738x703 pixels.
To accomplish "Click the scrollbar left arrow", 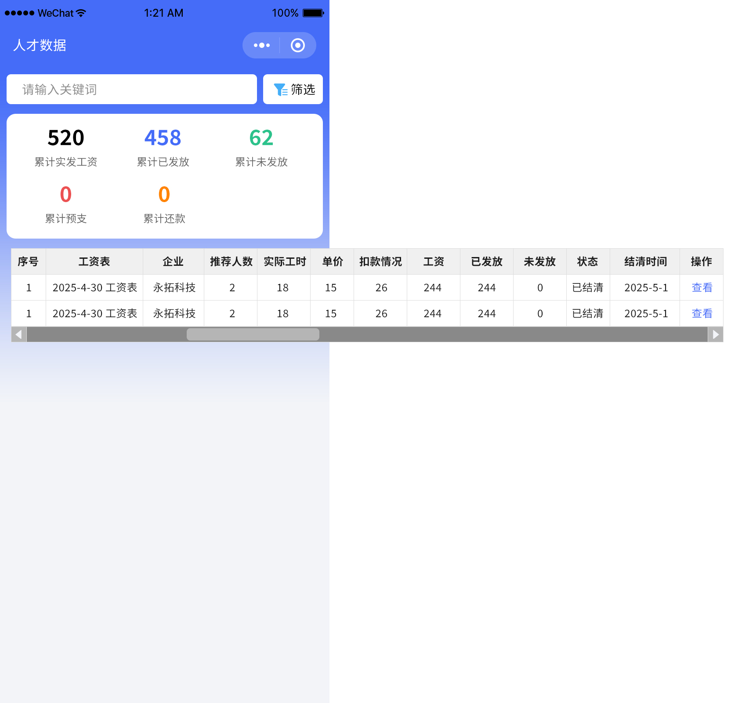I will (19, 334).
